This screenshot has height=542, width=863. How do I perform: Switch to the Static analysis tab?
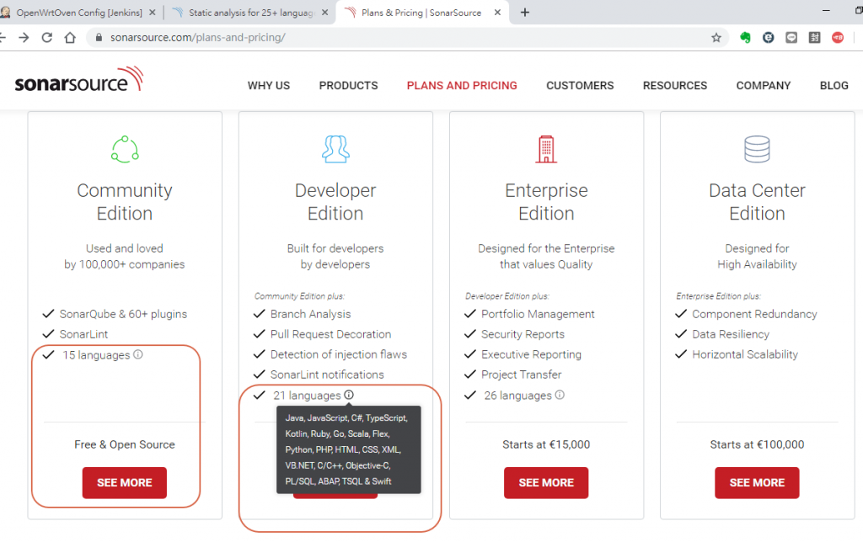coord(249,12)
